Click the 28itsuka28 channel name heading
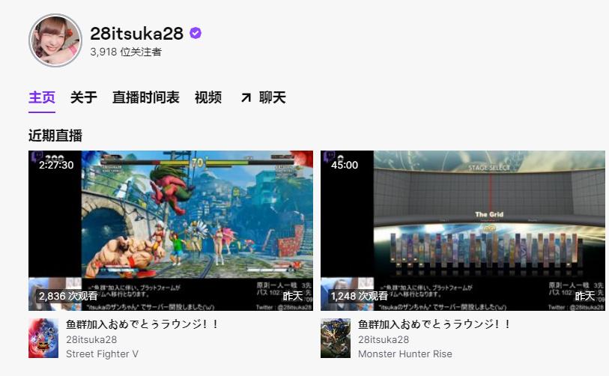609x376 pixels. (137, 34)
